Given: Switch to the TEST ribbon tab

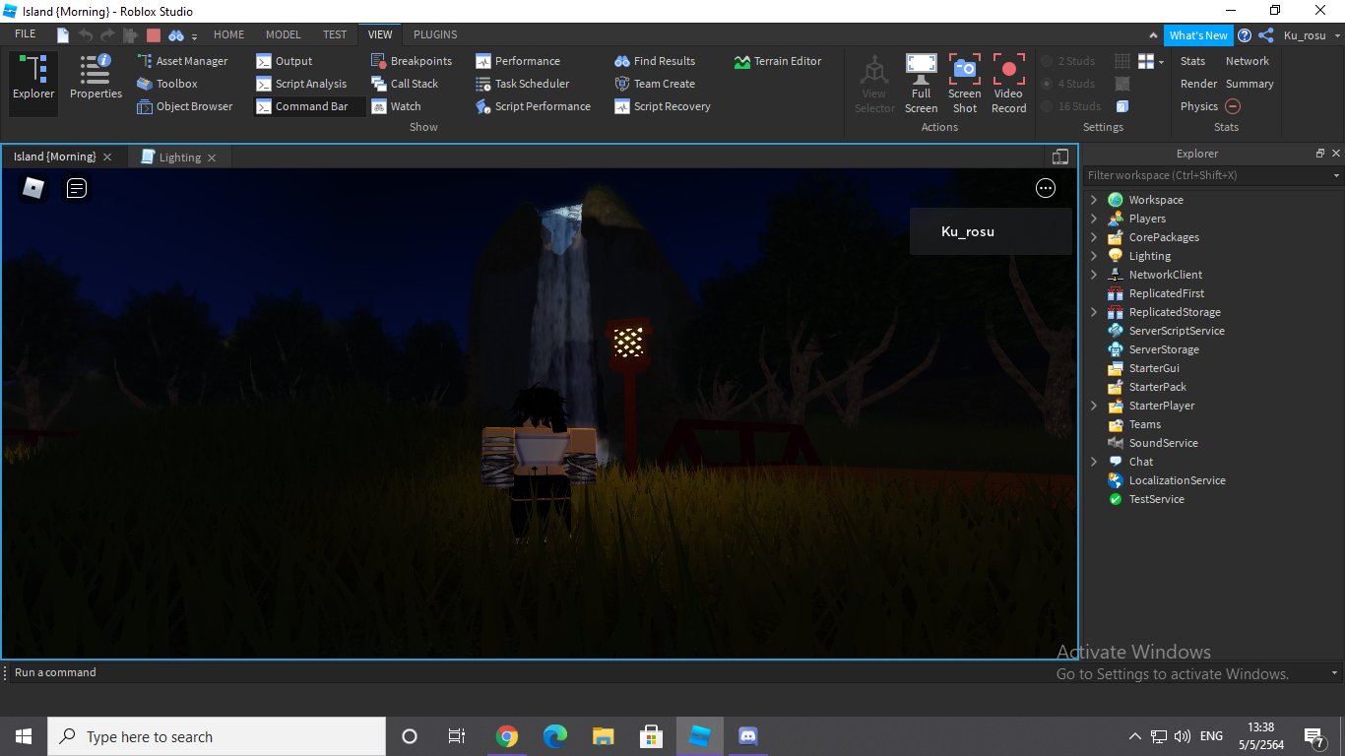Looking at the screenshot, I should pyautogui.click(x=335, y=34).
